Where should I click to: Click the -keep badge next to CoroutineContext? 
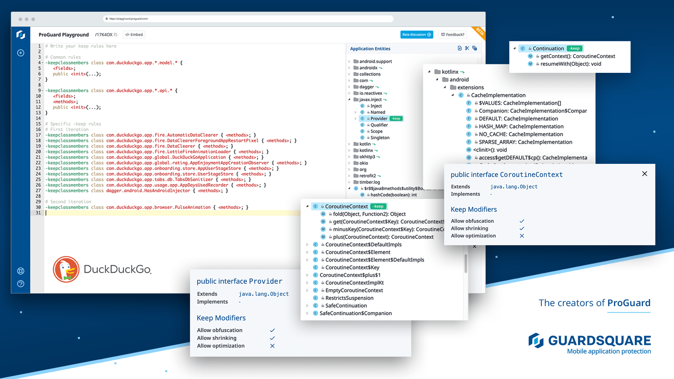[x=379, y=206]
